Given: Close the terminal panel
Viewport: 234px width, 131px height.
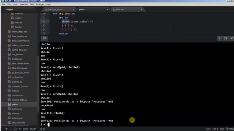Looking at the screenshot, I should pos(231,38).
